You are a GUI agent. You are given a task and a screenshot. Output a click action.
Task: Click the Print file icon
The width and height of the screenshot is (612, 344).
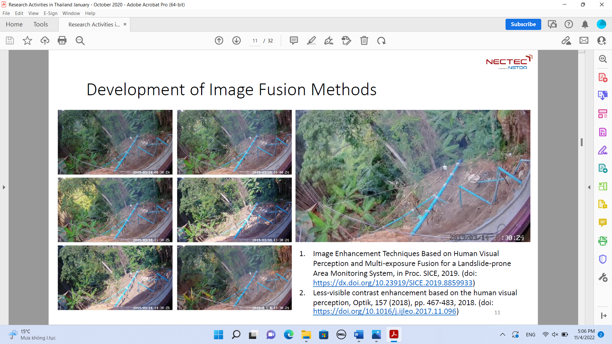tap(62, 40)
